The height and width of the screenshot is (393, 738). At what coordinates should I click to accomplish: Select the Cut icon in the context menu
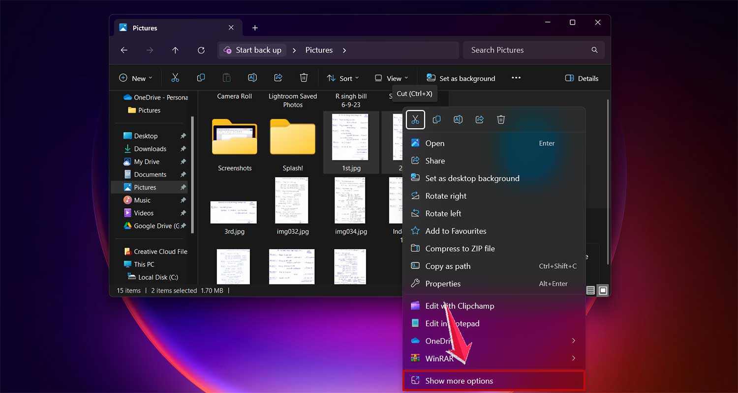[415, 119]
